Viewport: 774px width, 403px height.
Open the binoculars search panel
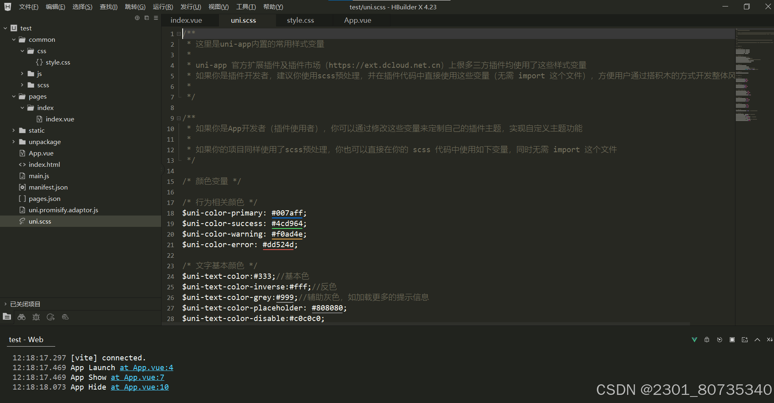click(x=22, y=317)
